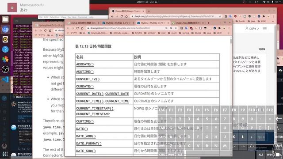Go back in the MySQL docs window
Screen dimensions: 283x159
68,28
